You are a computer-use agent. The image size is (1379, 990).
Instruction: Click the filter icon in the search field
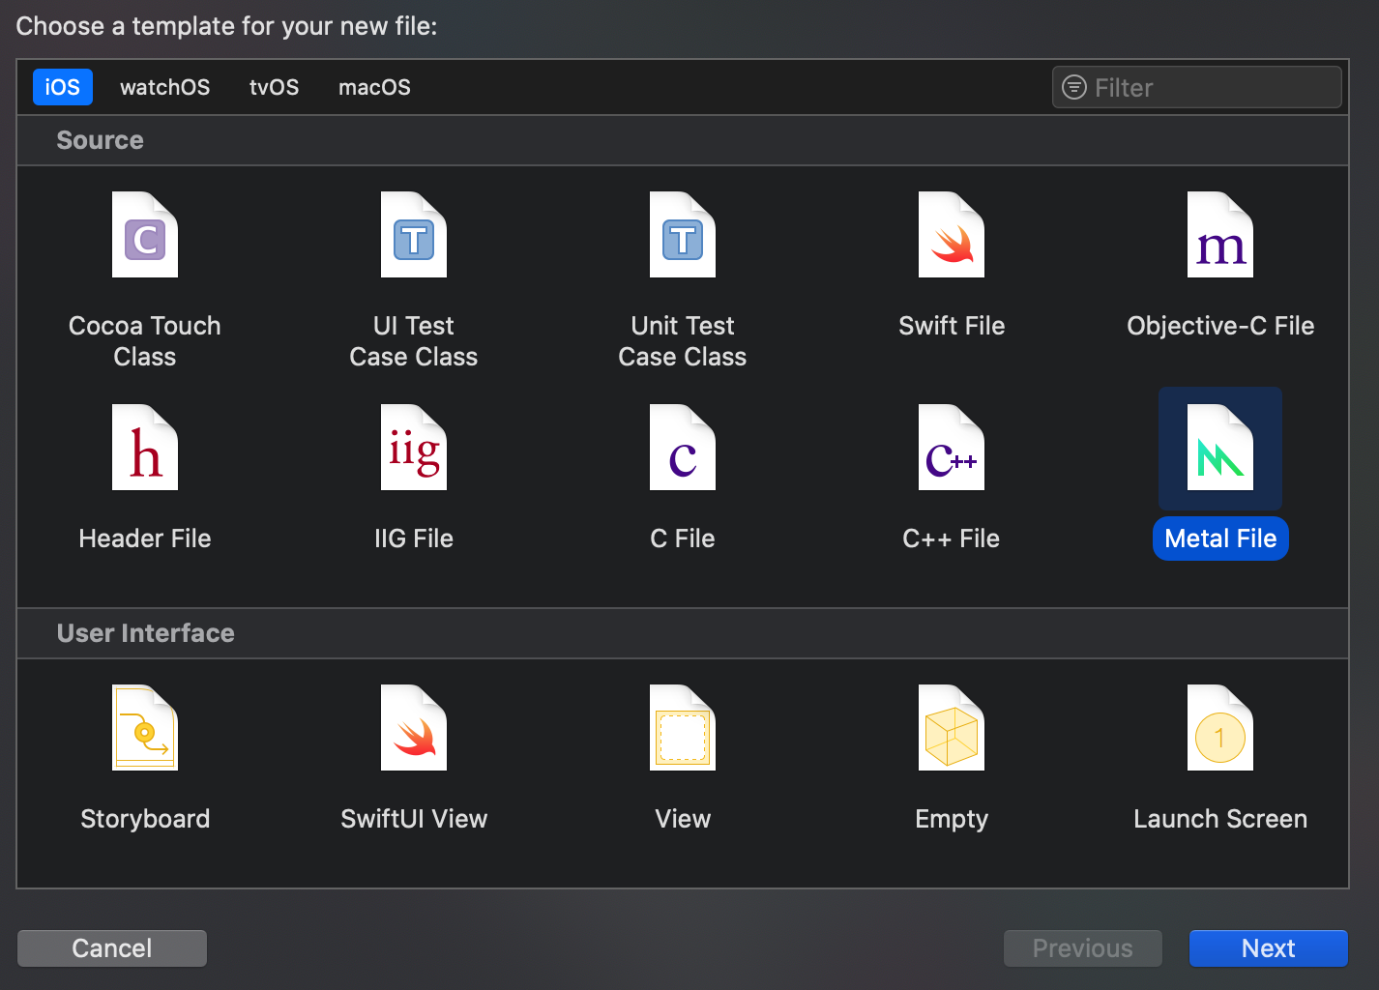tap(1073, 87)
